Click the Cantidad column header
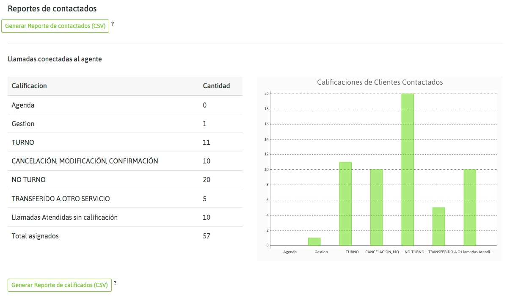Image resolution: width=507 pixels, height=296 pixels. (216, 86)
